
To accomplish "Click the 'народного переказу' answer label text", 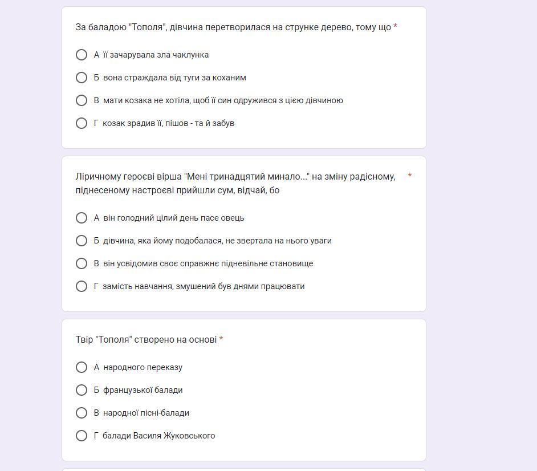I will click(143, 367).
